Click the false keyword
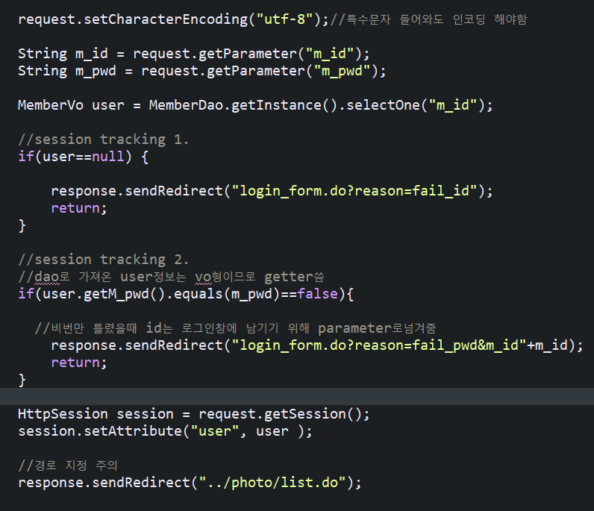Image resolution: width=594 pixels, height=511 pixels. tap(317, 294)
